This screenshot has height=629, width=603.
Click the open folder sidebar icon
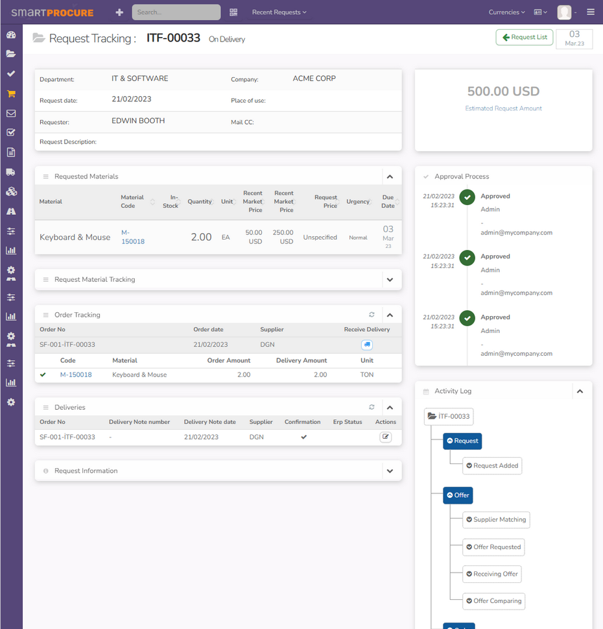pos(11,54)
